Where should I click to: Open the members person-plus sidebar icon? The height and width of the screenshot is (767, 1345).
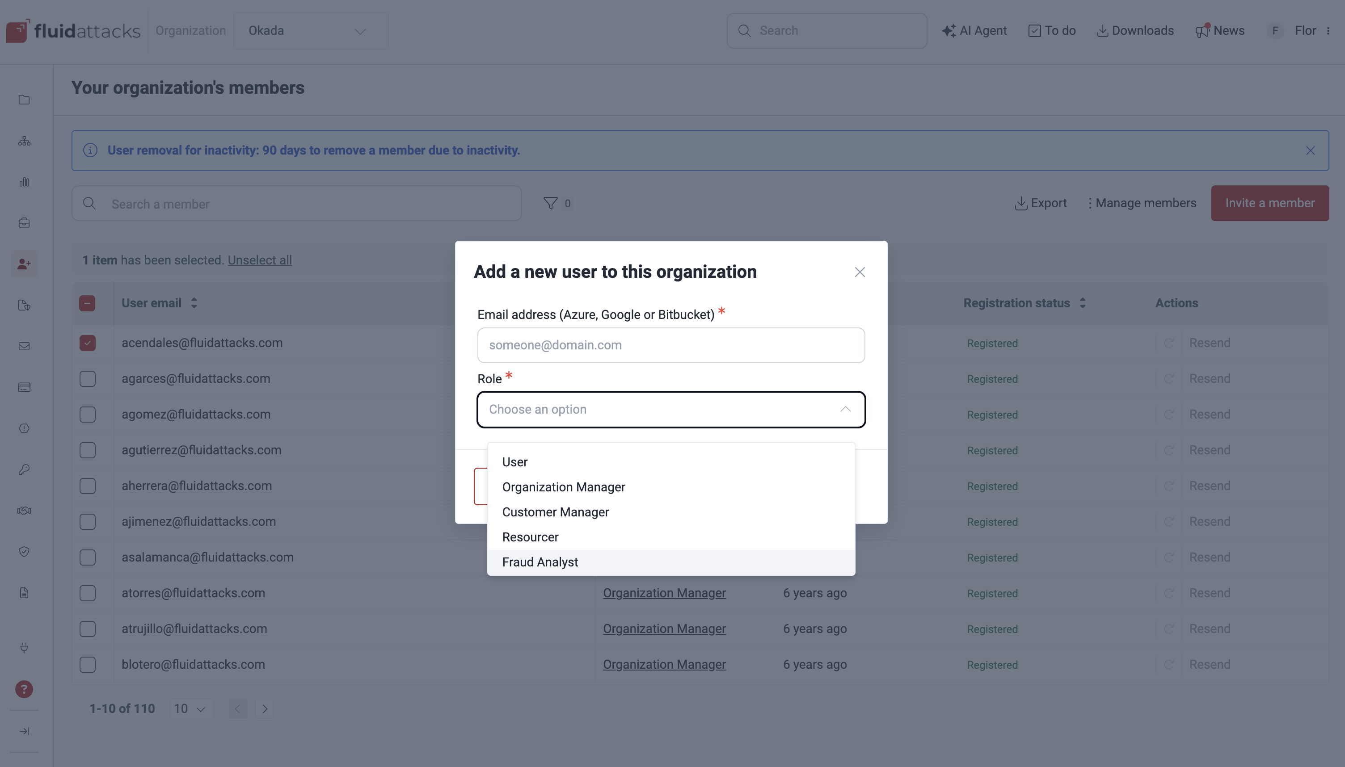point(24,264)
